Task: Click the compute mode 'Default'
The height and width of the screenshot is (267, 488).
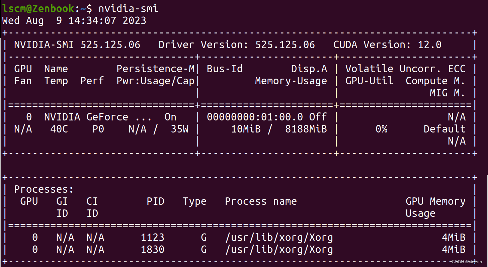Action: [x=444, y=129]
